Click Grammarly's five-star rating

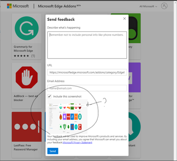tap(21, 56)
